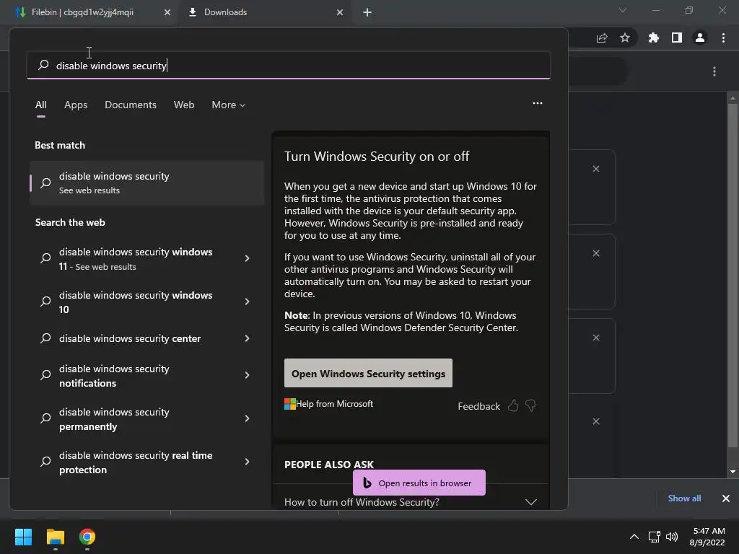The image size is (739, 554).
Task: Show hidden system tray icons
Action: point(634,537)
